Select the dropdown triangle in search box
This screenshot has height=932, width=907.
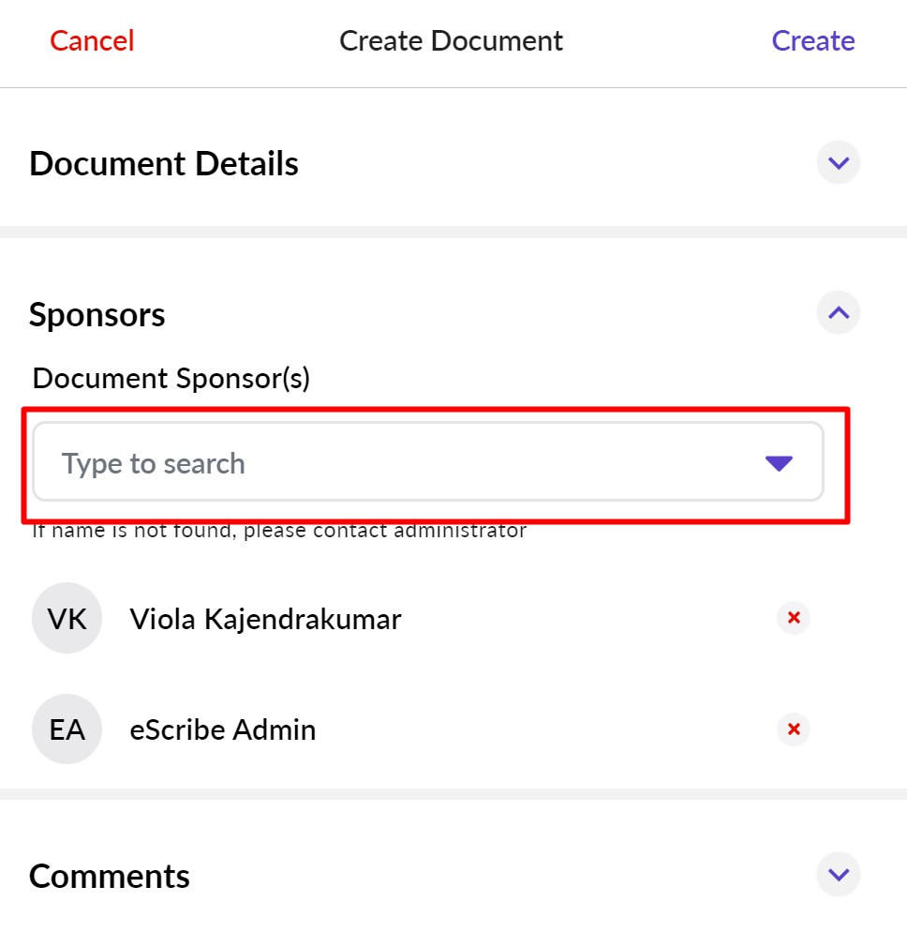[778, 461]
